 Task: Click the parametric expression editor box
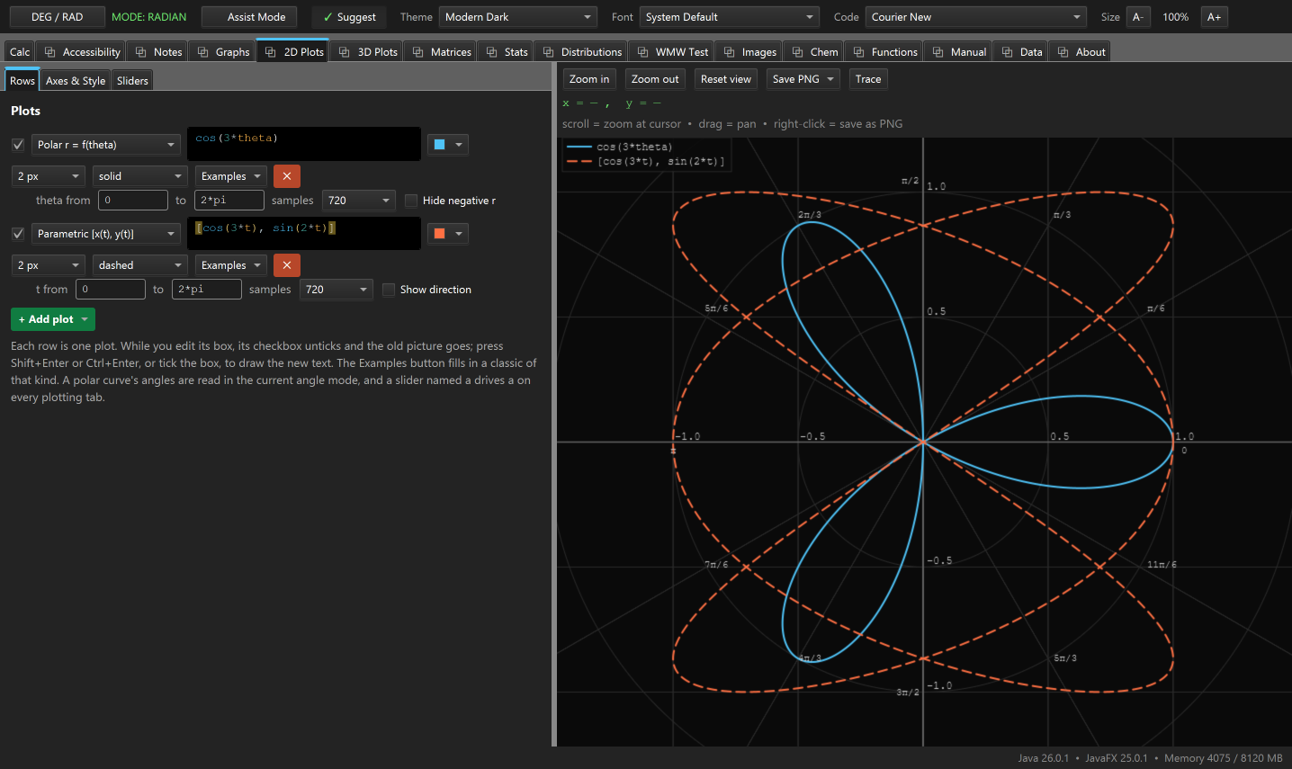click(304, 233)
